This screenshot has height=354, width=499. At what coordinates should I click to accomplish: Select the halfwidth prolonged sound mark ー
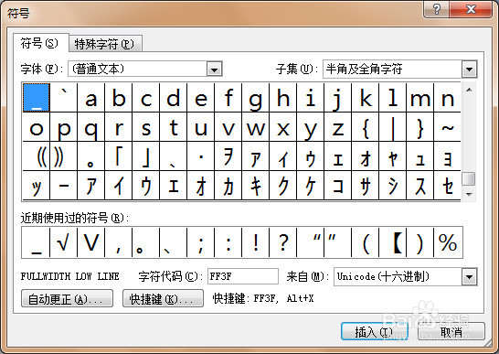[x=64, y=186]
